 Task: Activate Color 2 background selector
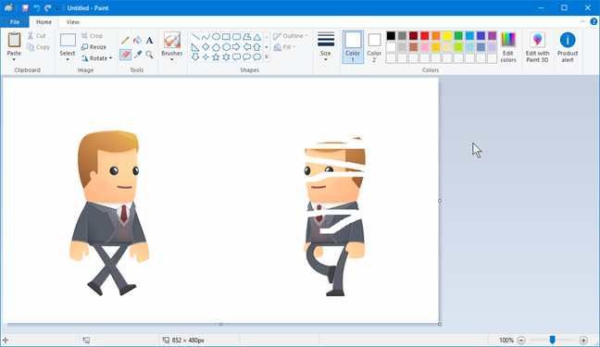(x=374, y=46)
